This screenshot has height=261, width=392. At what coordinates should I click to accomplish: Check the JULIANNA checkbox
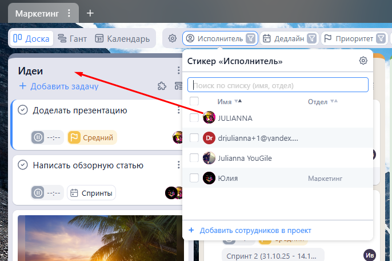pos(194,117)
